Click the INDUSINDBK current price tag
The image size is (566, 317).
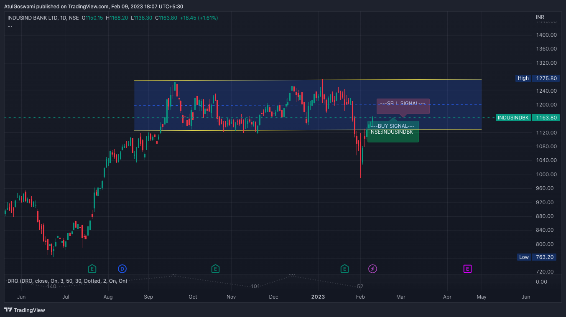[527, 118]
